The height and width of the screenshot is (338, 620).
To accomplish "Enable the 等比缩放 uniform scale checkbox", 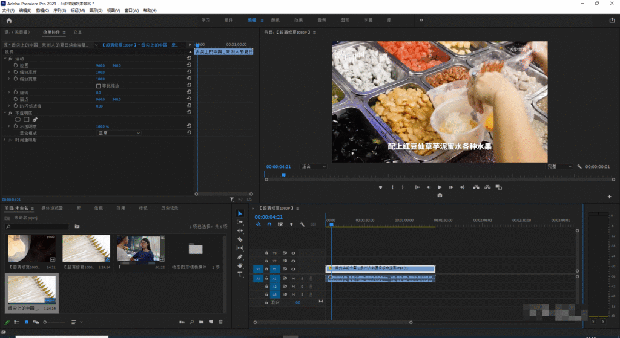I will [x=99, y=86].
